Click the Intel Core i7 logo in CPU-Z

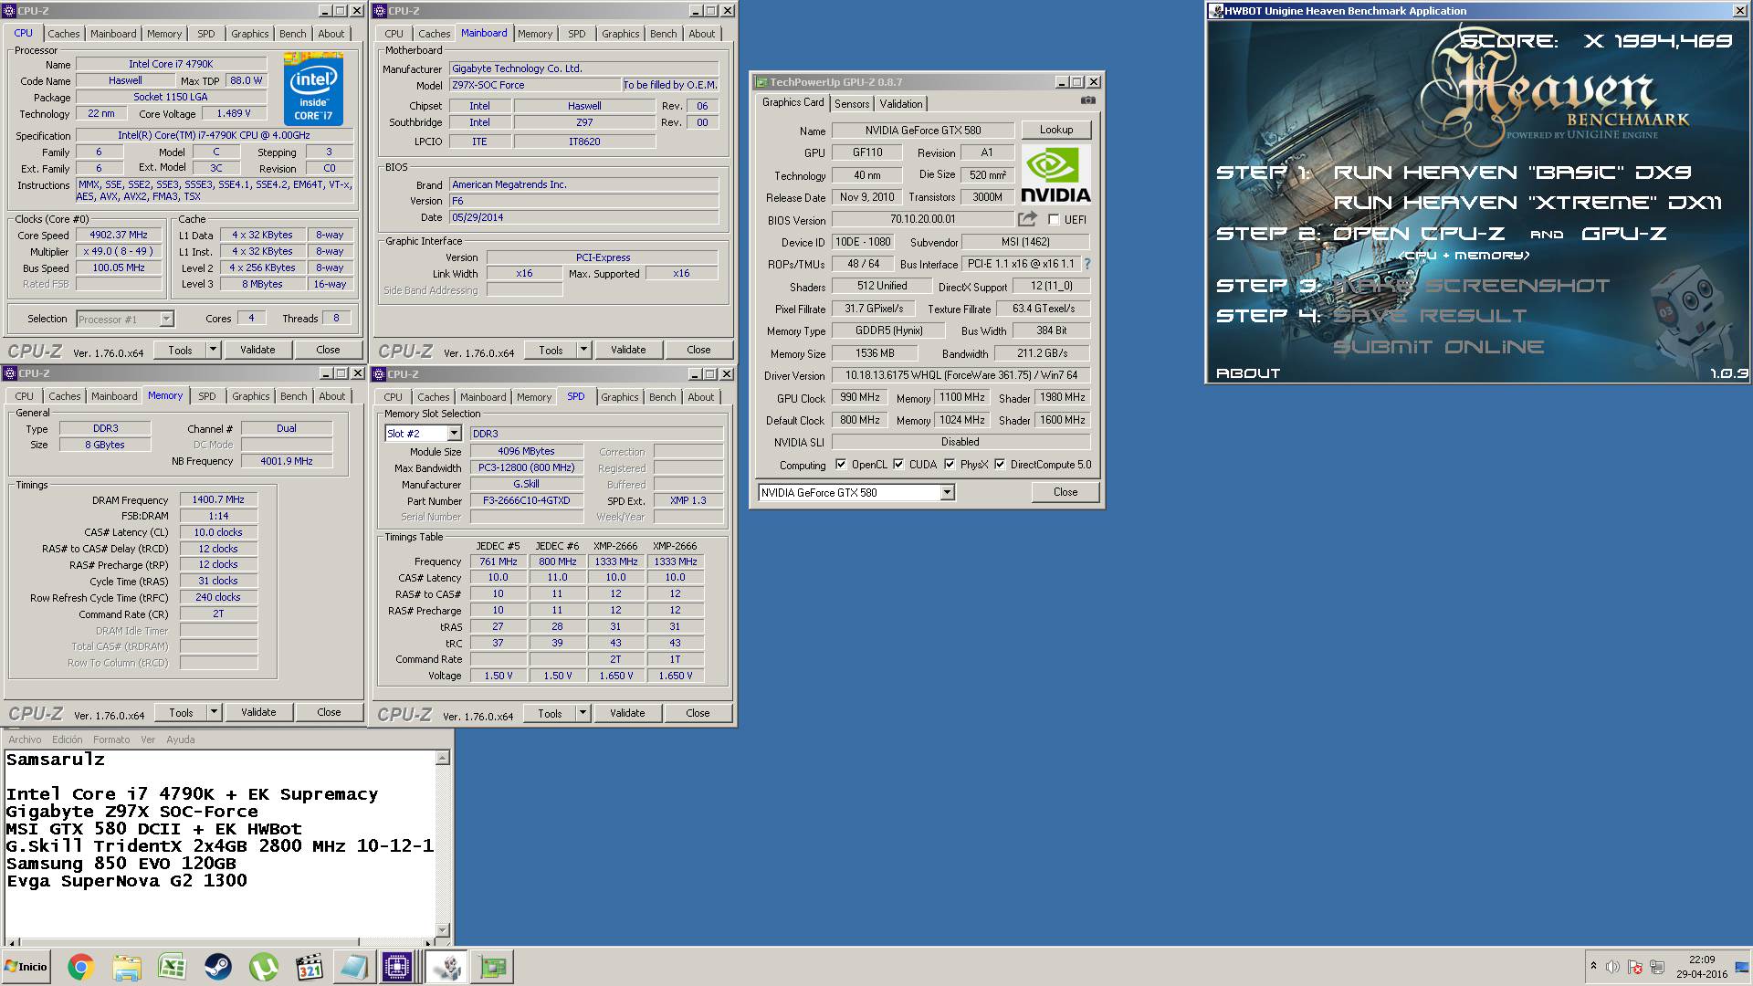pyautogui.click(x=313, y=89)
